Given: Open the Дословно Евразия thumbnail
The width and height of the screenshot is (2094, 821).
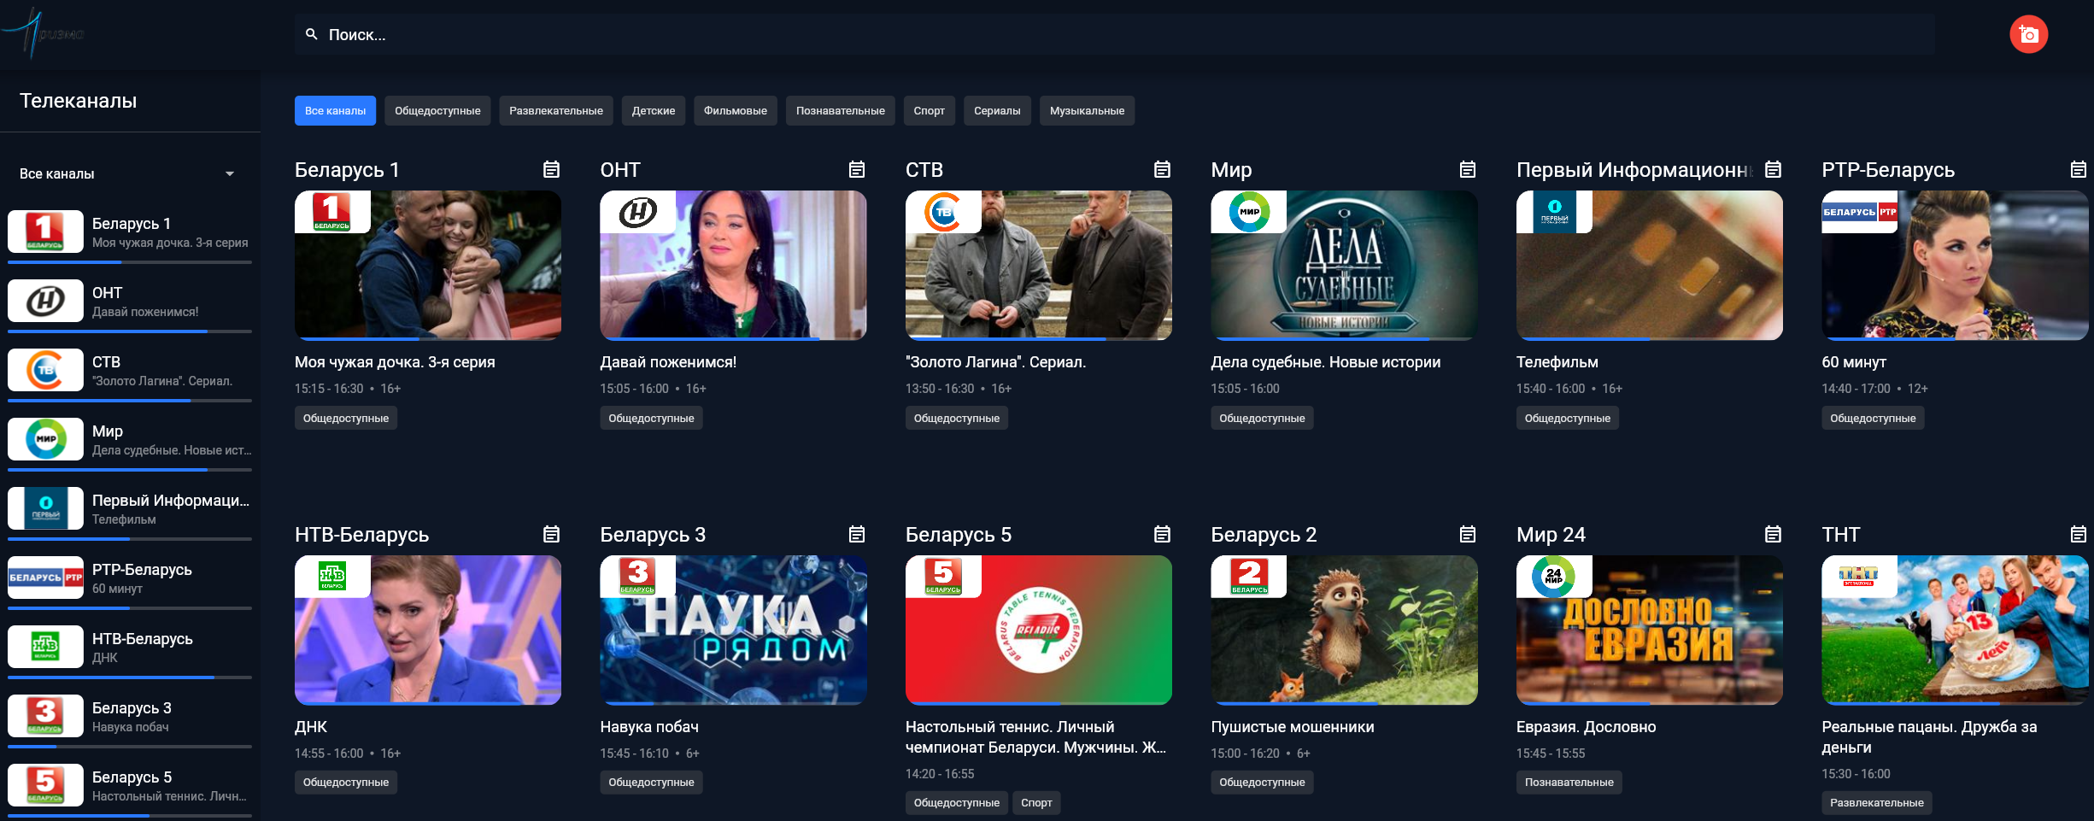Looking at the screenshot, I should [x=1650, y=630].
